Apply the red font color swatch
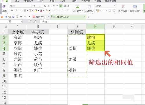Screen dimensions: 145x105 point(41,10)
